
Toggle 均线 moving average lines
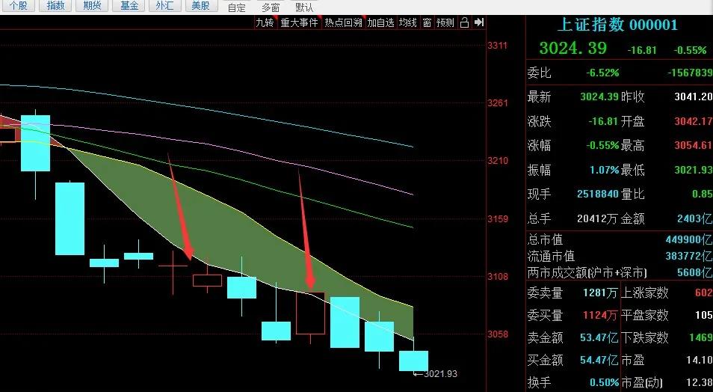(x=408, y=22)
